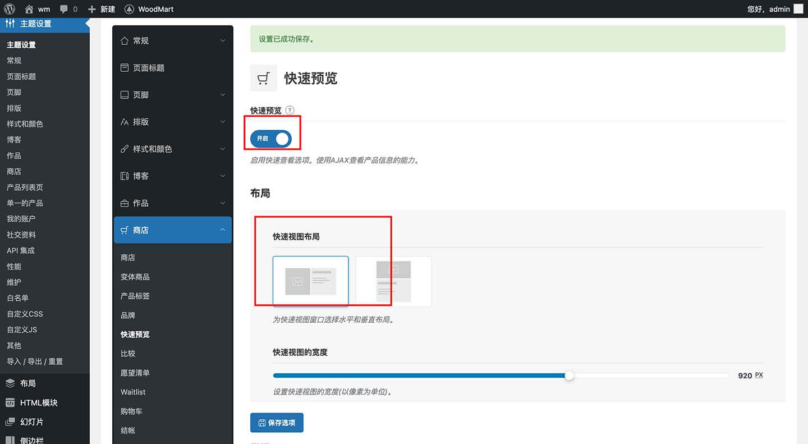Open 样式和颜色 in the WordPress sidebar
The image size is (808, 444).
[x=25, y=123]
